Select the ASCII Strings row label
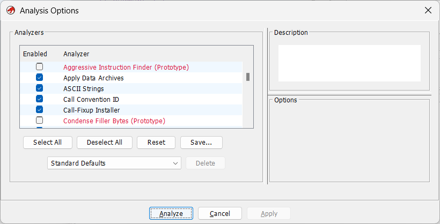Viewport: 440px width, 224px height. (84, 88)
